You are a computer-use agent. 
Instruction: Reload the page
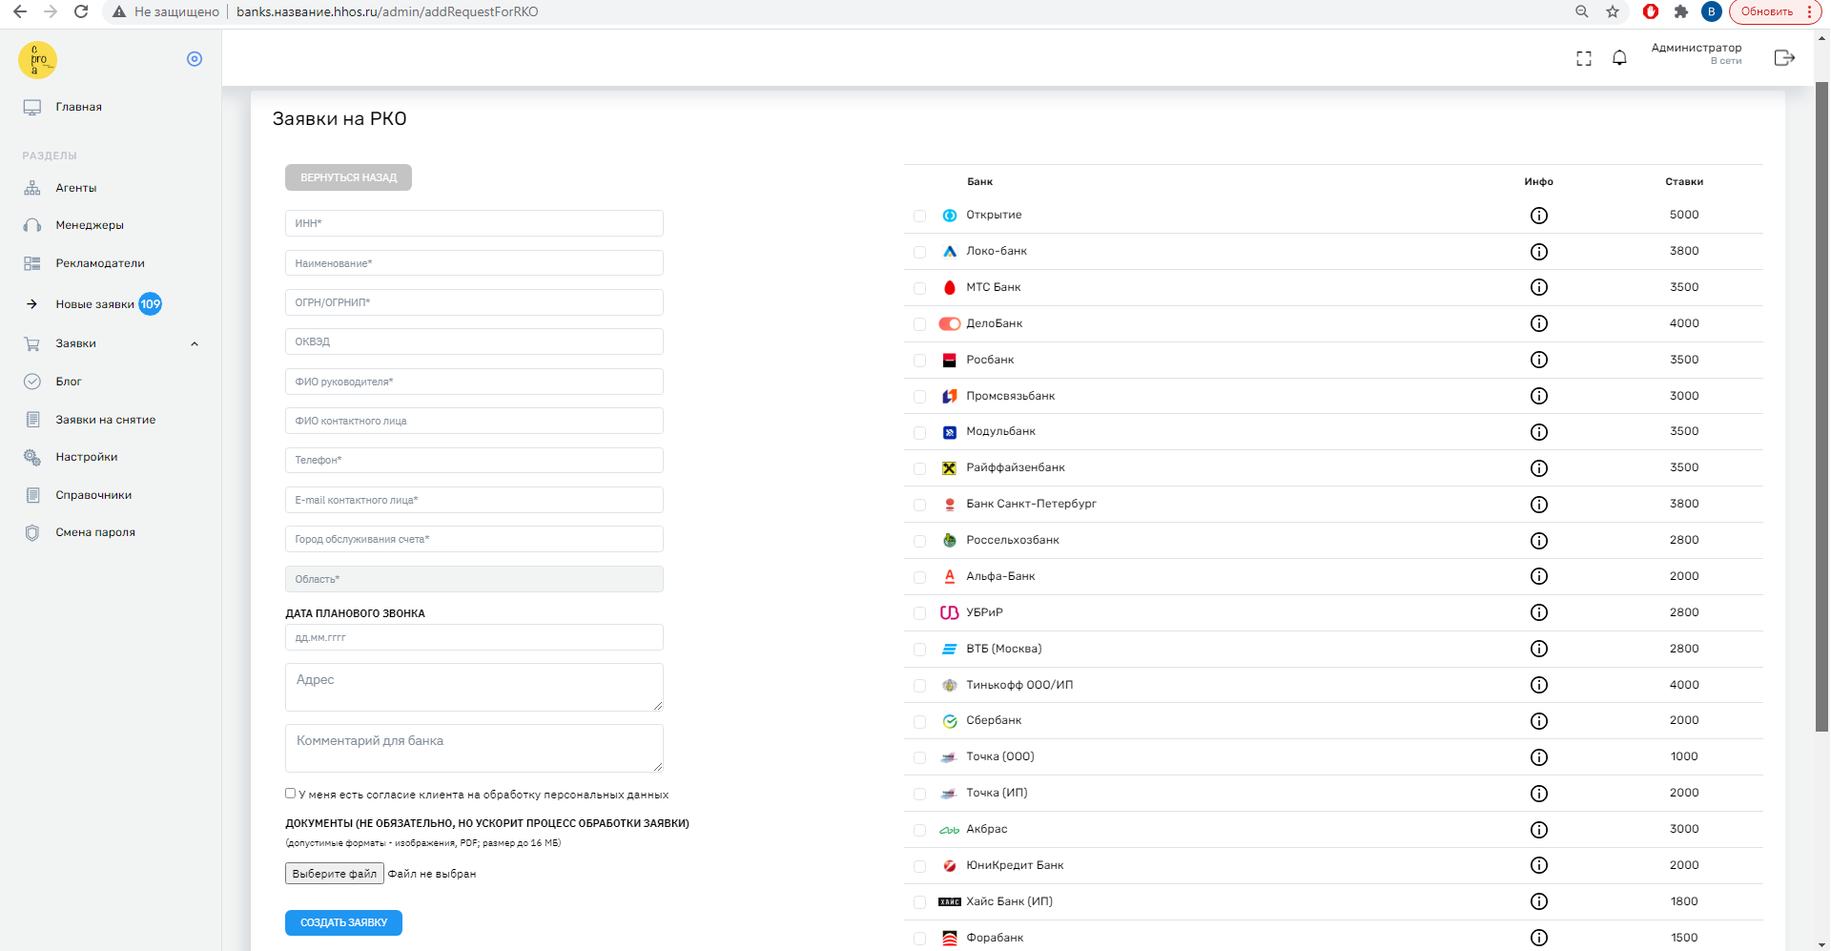81,11
